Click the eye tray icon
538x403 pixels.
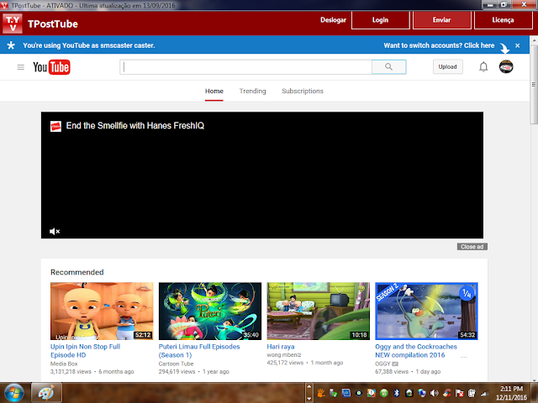click(x=359, y=393)
